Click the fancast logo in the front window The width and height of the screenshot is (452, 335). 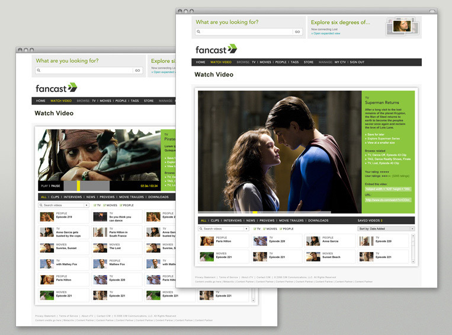pos(216,50)
